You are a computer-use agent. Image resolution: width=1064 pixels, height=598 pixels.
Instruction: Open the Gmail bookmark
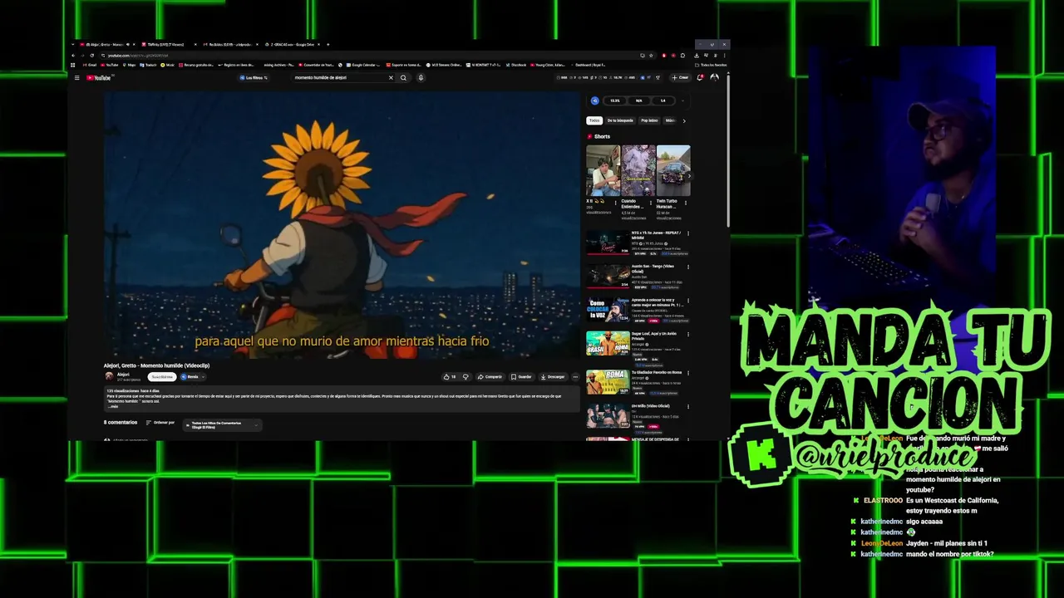click(89, 65)
